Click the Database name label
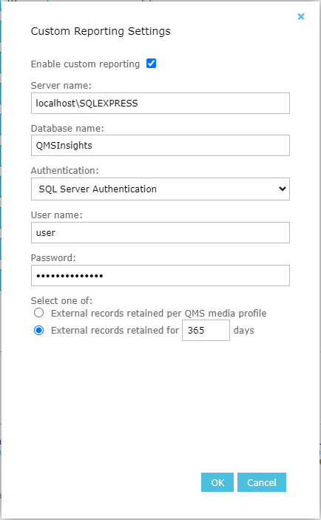321x520 pixels. coord(67,129)
